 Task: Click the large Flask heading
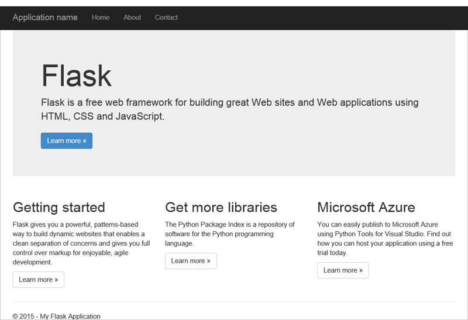tap(77, 75)
